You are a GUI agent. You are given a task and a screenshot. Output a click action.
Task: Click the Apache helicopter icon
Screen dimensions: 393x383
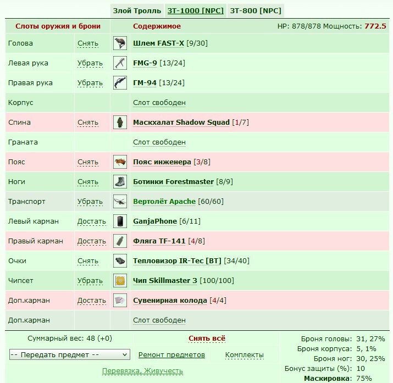[120, 202]
